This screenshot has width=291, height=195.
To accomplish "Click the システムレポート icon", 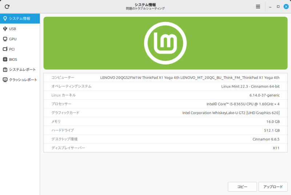I will (5, 69).
